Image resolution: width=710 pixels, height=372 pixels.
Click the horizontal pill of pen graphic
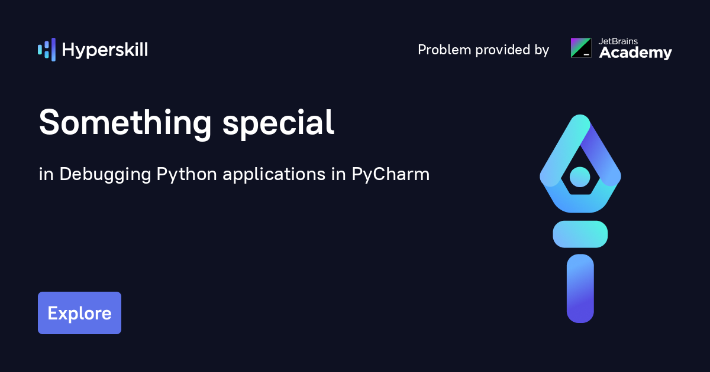pyautogui.click(x=580, y=234)
